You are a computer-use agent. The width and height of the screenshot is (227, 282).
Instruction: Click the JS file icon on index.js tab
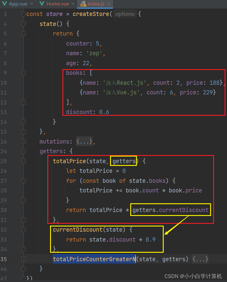point(83,4)
